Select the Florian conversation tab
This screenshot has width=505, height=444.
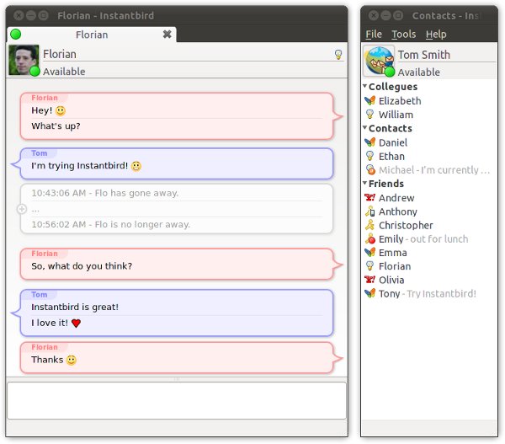click(91, 35)
